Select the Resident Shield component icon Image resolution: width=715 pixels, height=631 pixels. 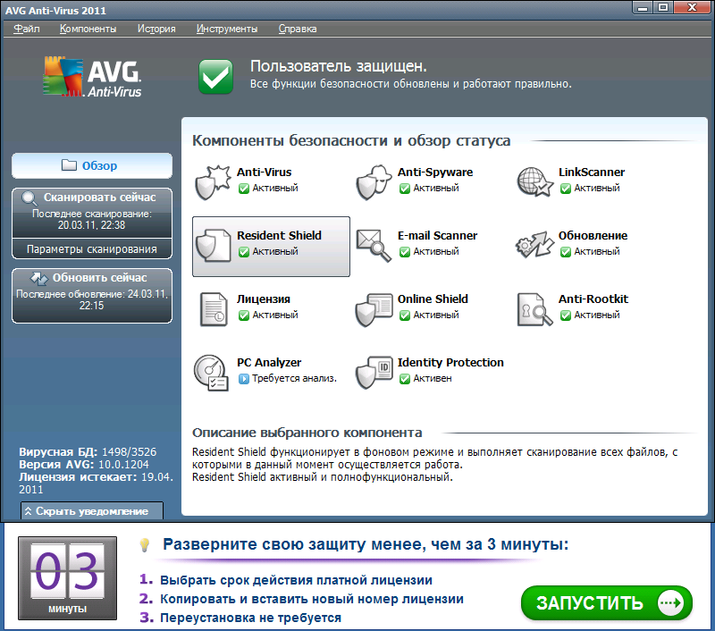click(214, 246)
